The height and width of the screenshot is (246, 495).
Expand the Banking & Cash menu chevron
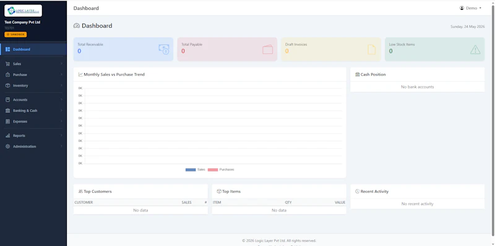(x=61, y=111)
